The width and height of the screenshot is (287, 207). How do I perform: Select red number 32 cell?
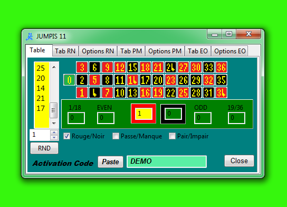pyautogui.click(x=209, y=80)
